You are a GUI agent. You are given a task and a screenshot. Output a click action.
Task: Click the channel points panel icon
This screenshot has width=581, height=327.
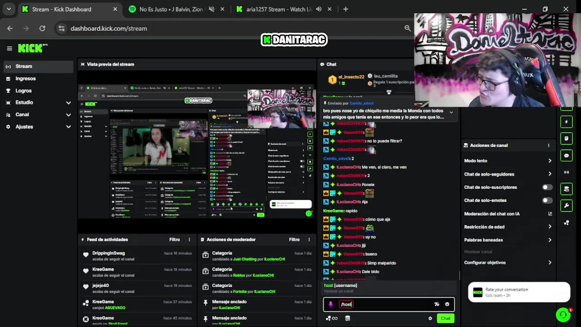566,223
